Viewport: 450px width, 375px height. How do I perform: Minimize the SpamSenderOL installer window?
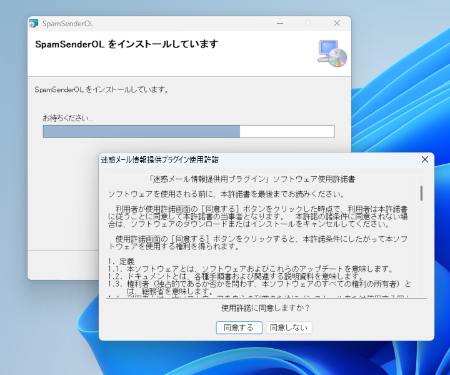coord(280,23)
